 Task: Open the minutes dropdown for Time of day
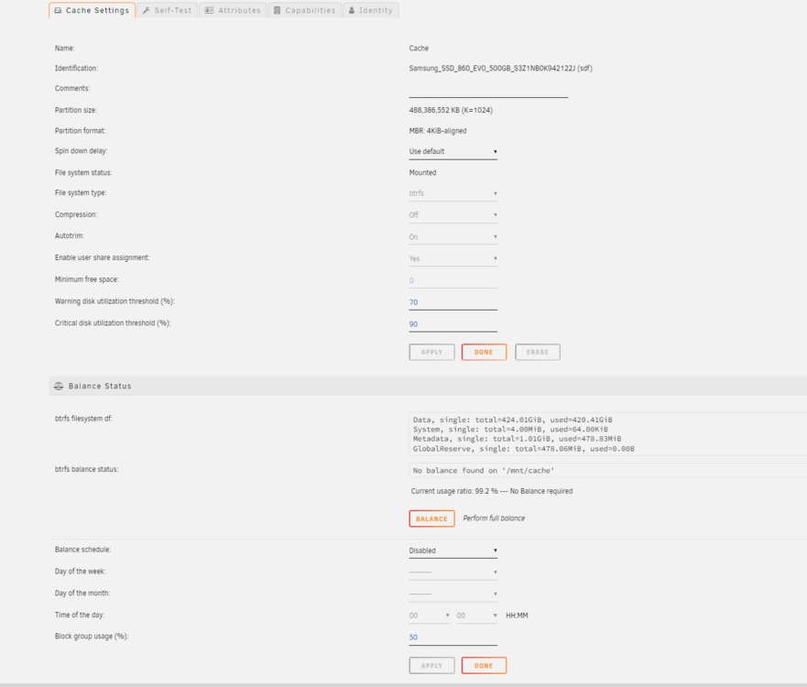tap(476, 616)
